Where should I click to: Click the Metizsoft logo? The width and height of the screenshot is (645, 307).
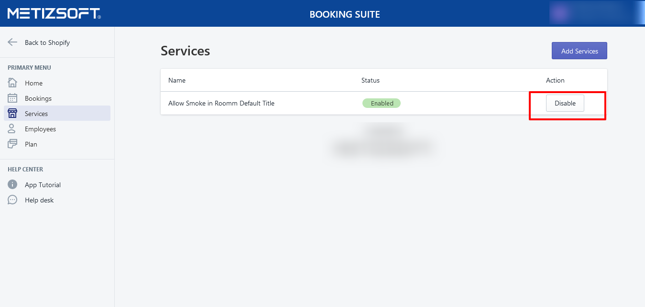click(54, 13)
